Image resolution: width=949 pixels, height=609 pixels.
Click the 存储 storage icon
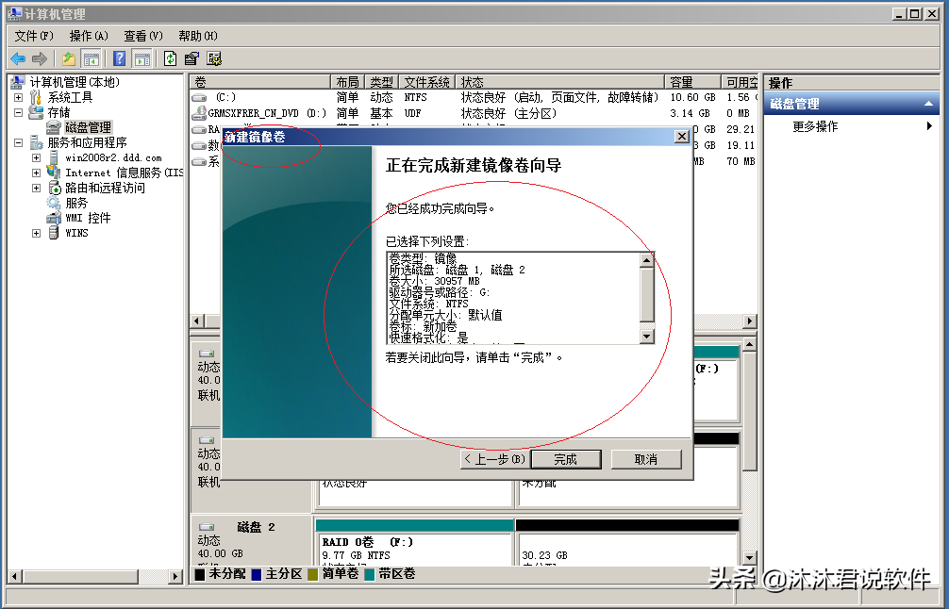coord(36,112)
